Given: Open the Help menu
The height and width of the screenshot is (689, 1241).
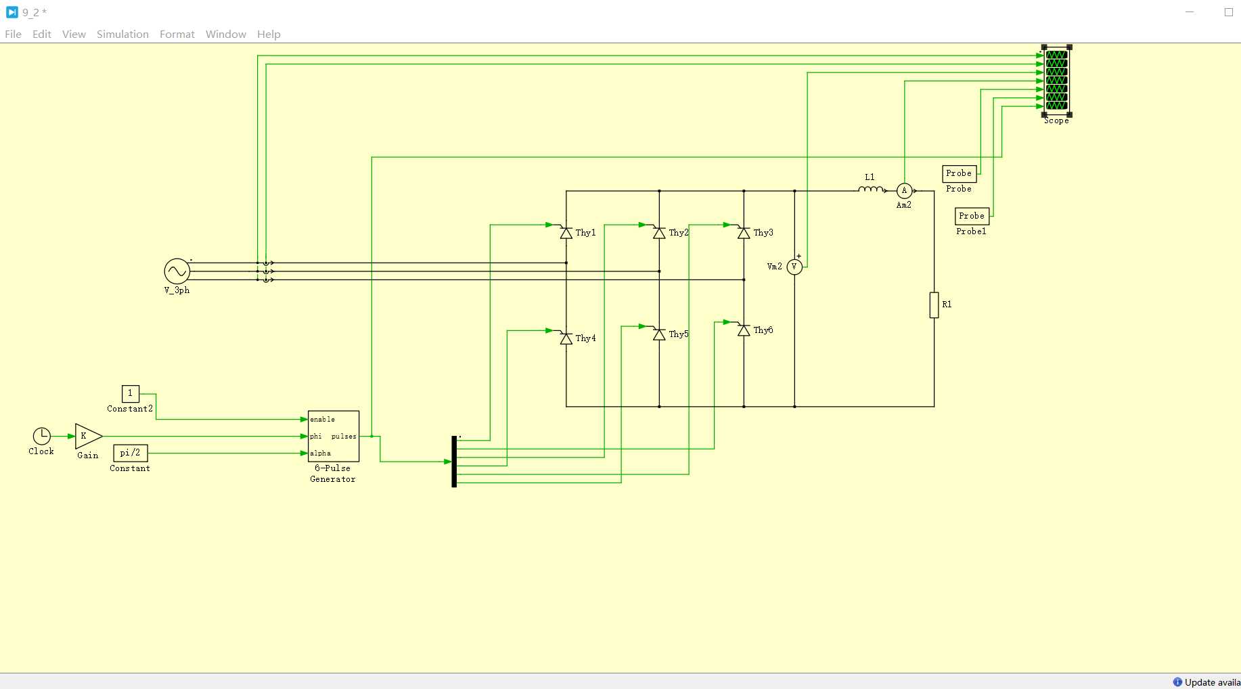Looking at the screenshot, I should point(269,34).
